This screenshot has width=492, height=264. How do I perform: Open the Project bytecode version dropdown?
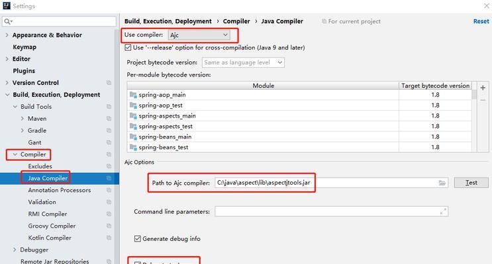tap(243, 63)
